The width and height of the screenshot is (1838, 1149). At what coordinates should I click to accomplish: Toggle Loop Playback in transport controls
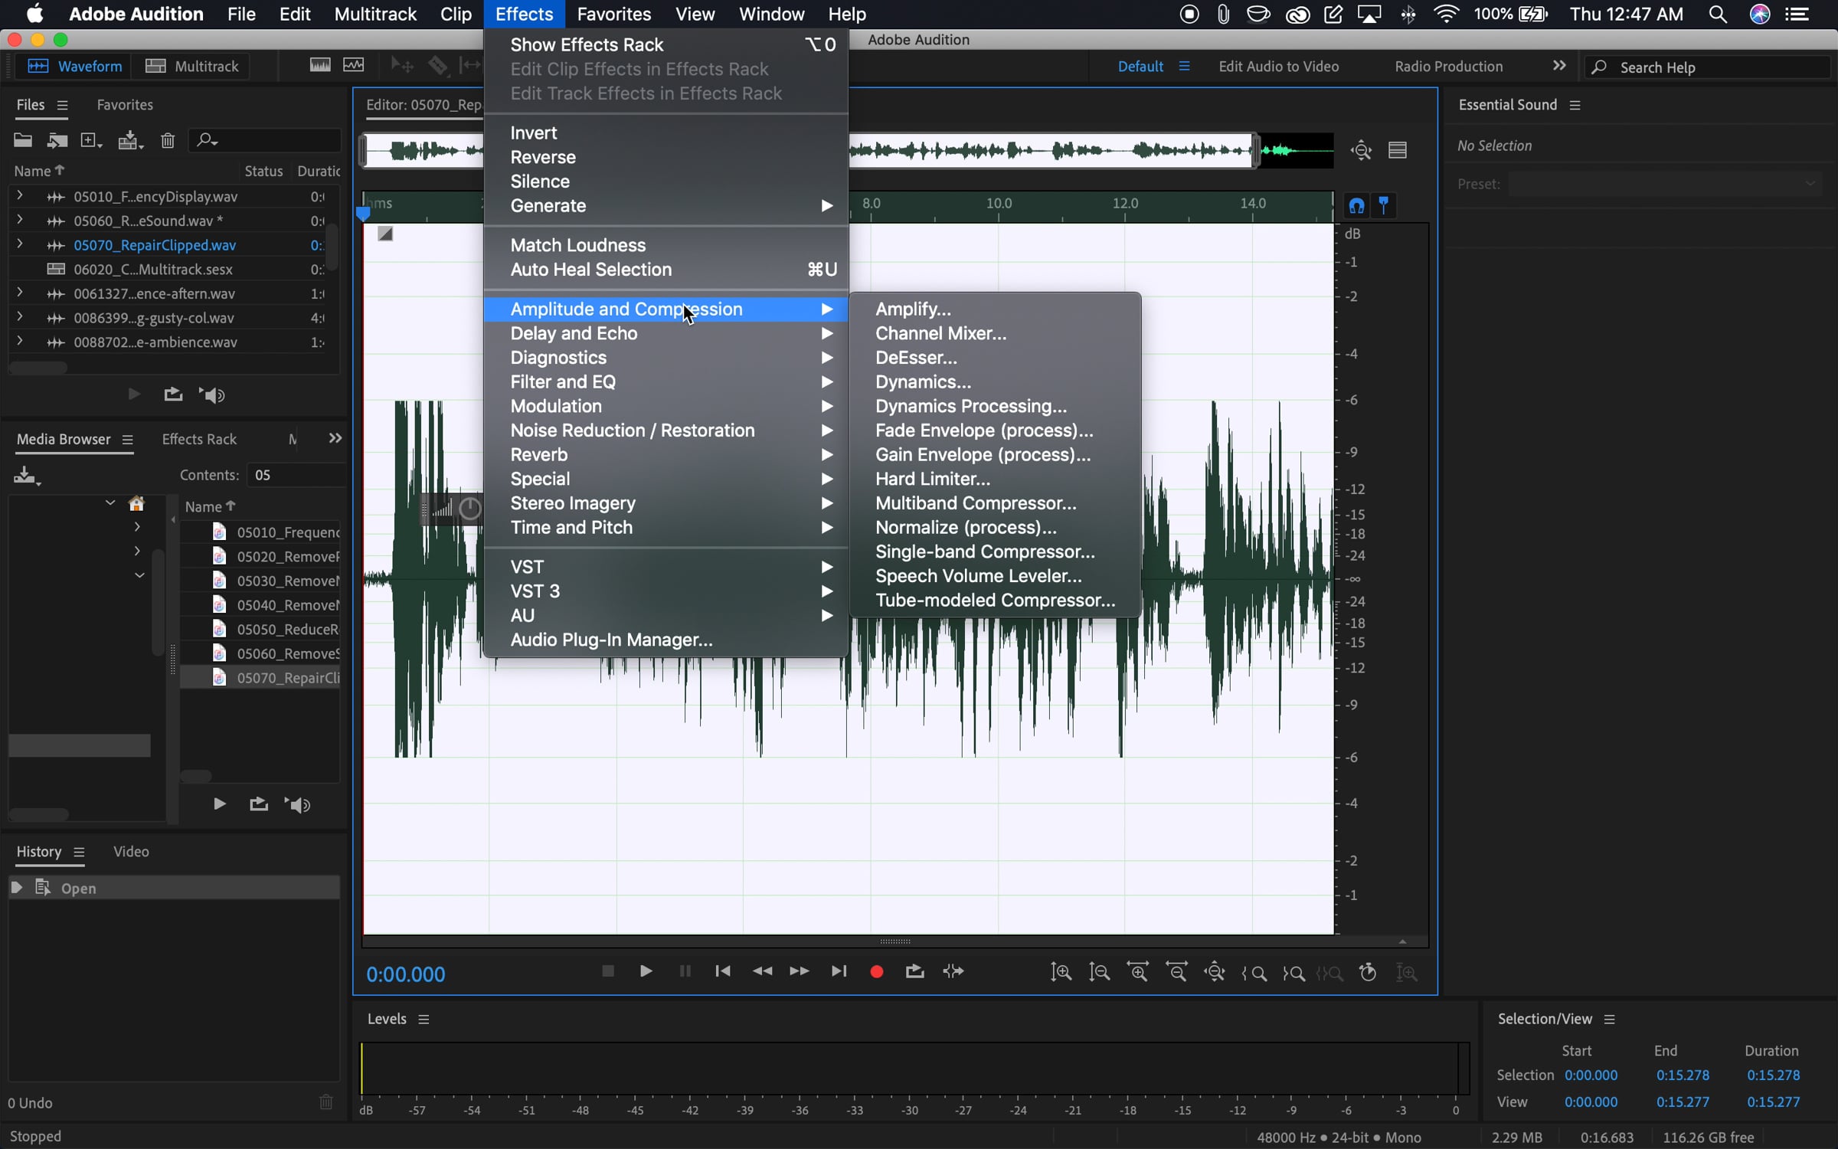coord(915,971)
